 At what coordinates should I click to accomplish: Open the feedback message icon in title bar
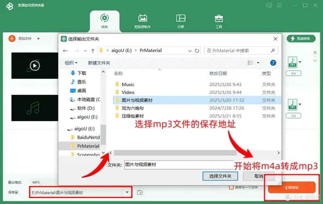(x=269, y=5)
